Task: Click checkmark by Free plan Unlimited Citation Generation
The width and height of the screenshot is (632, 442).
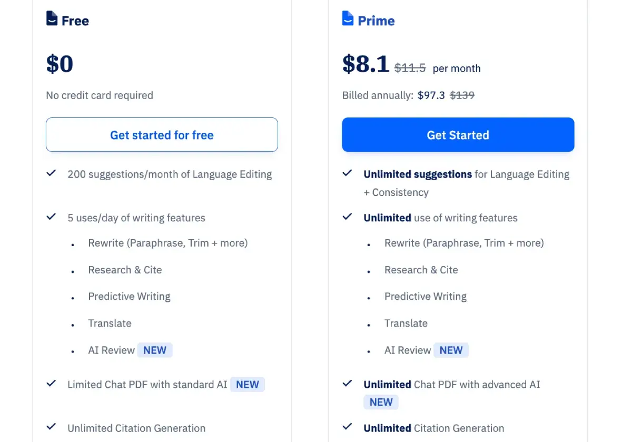Action: coord(51,427)
